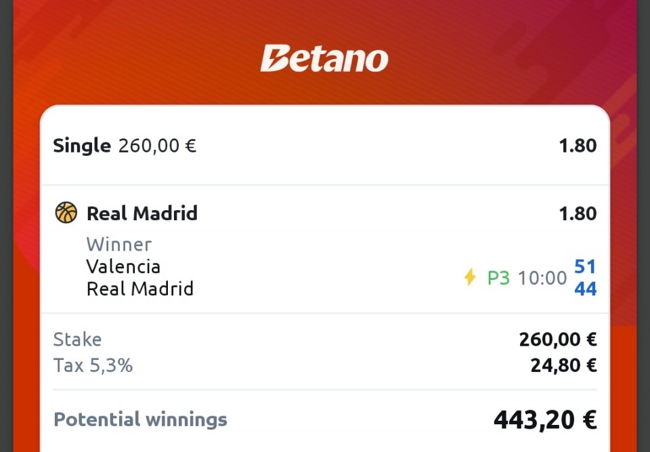Click the yellow lightning bolt live icon
The height and width of the screenshot is (452, 650).
(x=470, y=277)
